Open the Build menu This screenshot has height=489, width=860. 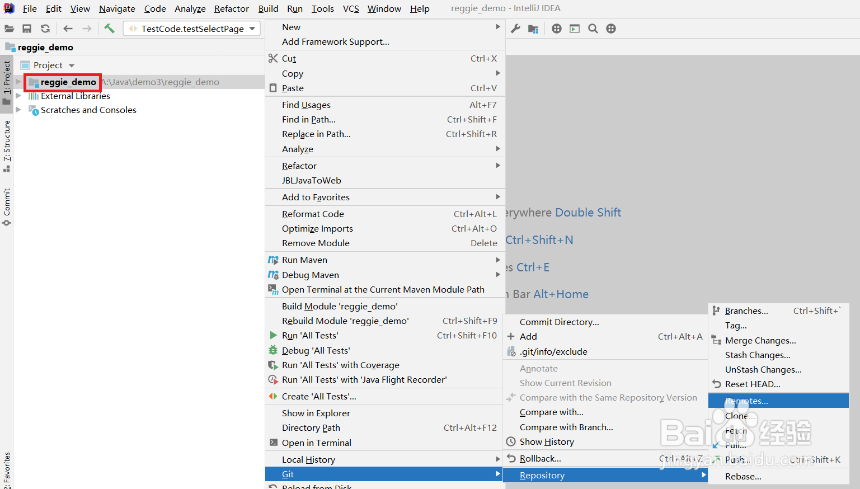[x=268, y=8]
